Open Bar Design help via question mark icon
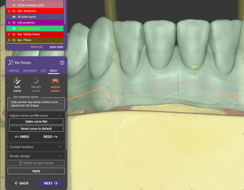Image resolution: width=244 pixels, height=190 pixels. (62, 62)
